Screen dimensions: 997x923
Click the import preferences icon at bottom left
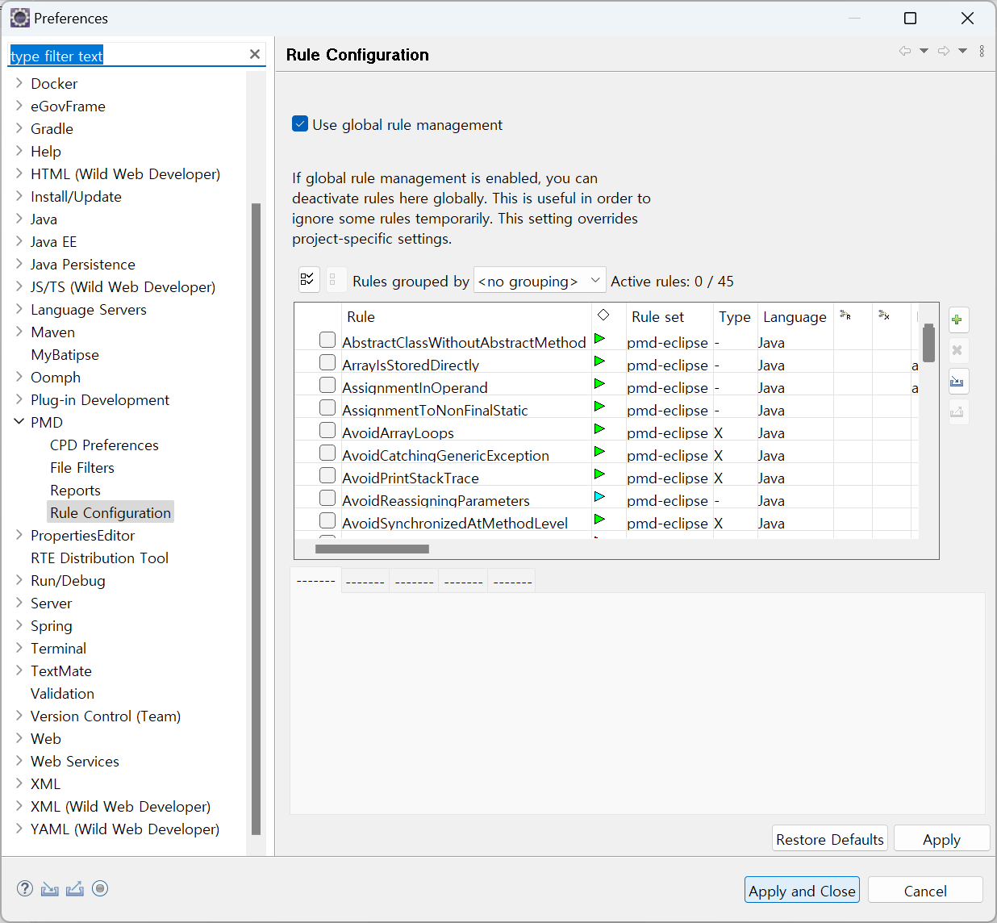coord(50,888)
